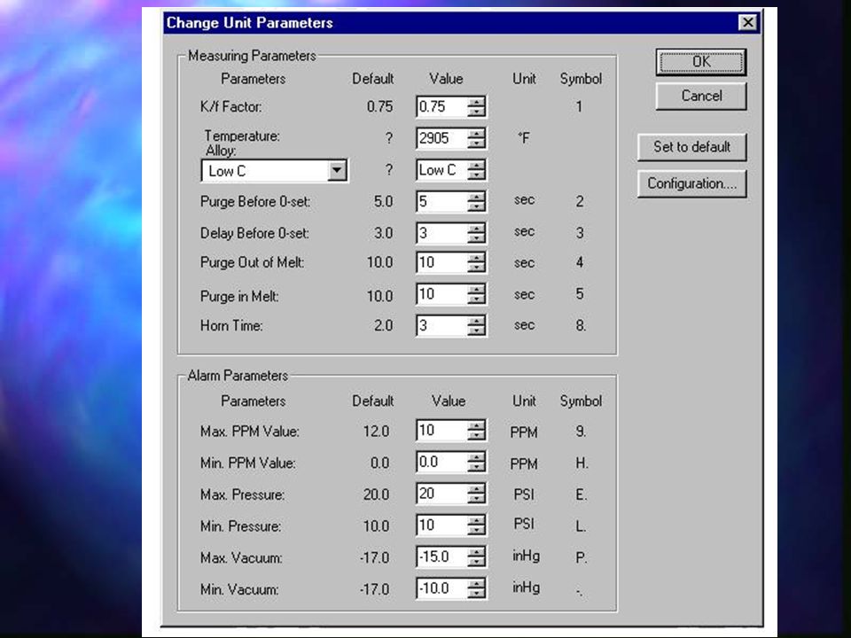The image size is (851, 638).
Task: Click the Set to default button
Action: (692, 147)
